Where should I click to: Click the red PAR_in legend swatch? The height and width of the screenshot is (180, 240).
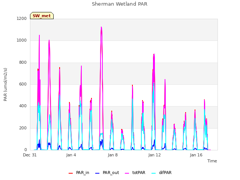coord(70,173)
